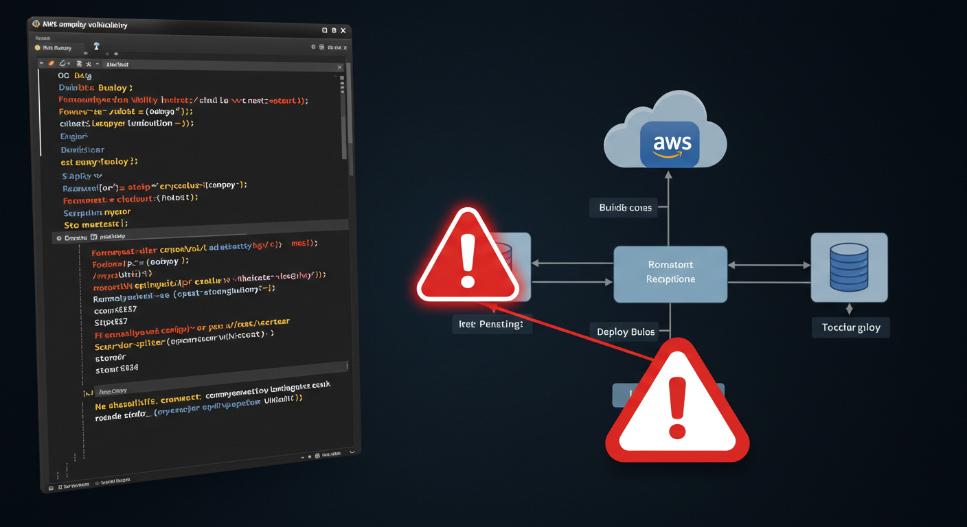Collapse the bottom code section bracket marker
Viewport: 967px width, 527px height.
coord(88,393)
